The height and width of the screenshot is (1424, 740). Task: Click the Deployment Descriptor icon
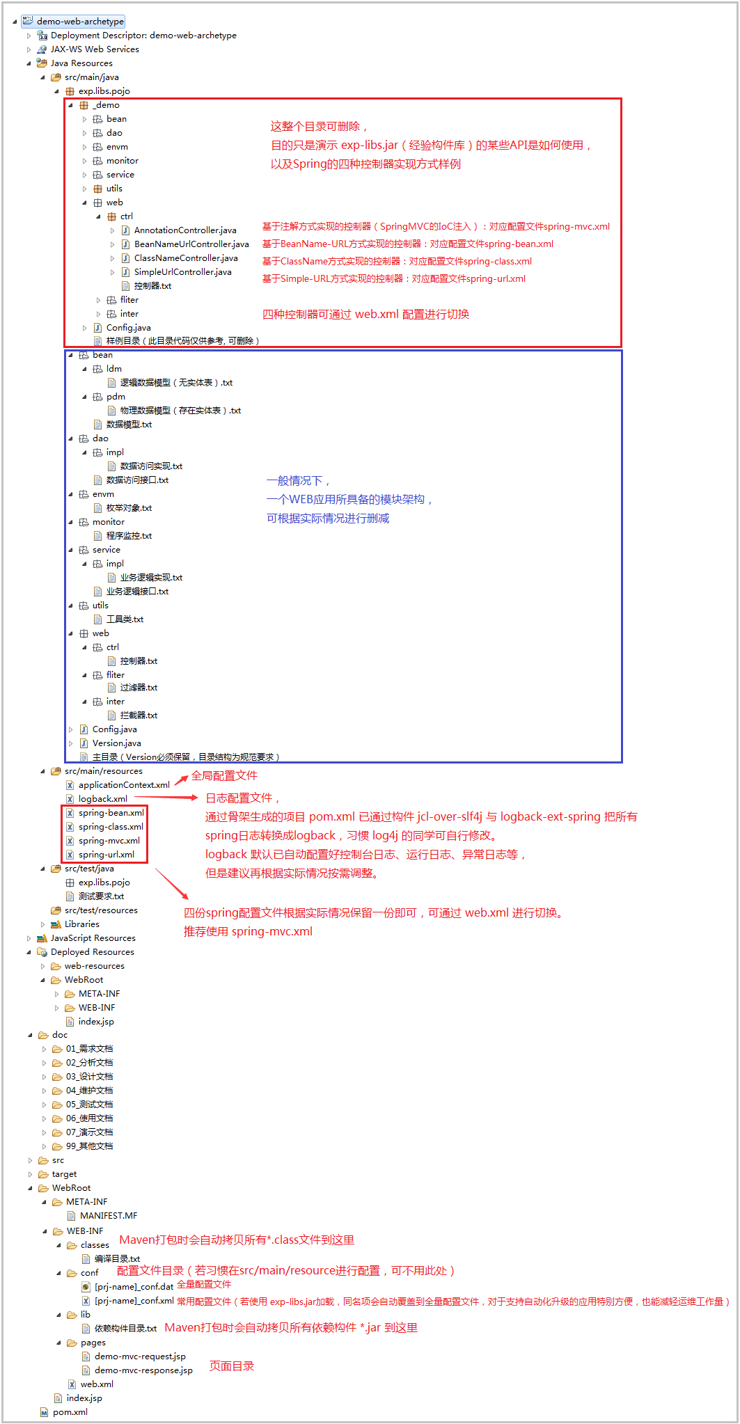click(x=42, y=35)
